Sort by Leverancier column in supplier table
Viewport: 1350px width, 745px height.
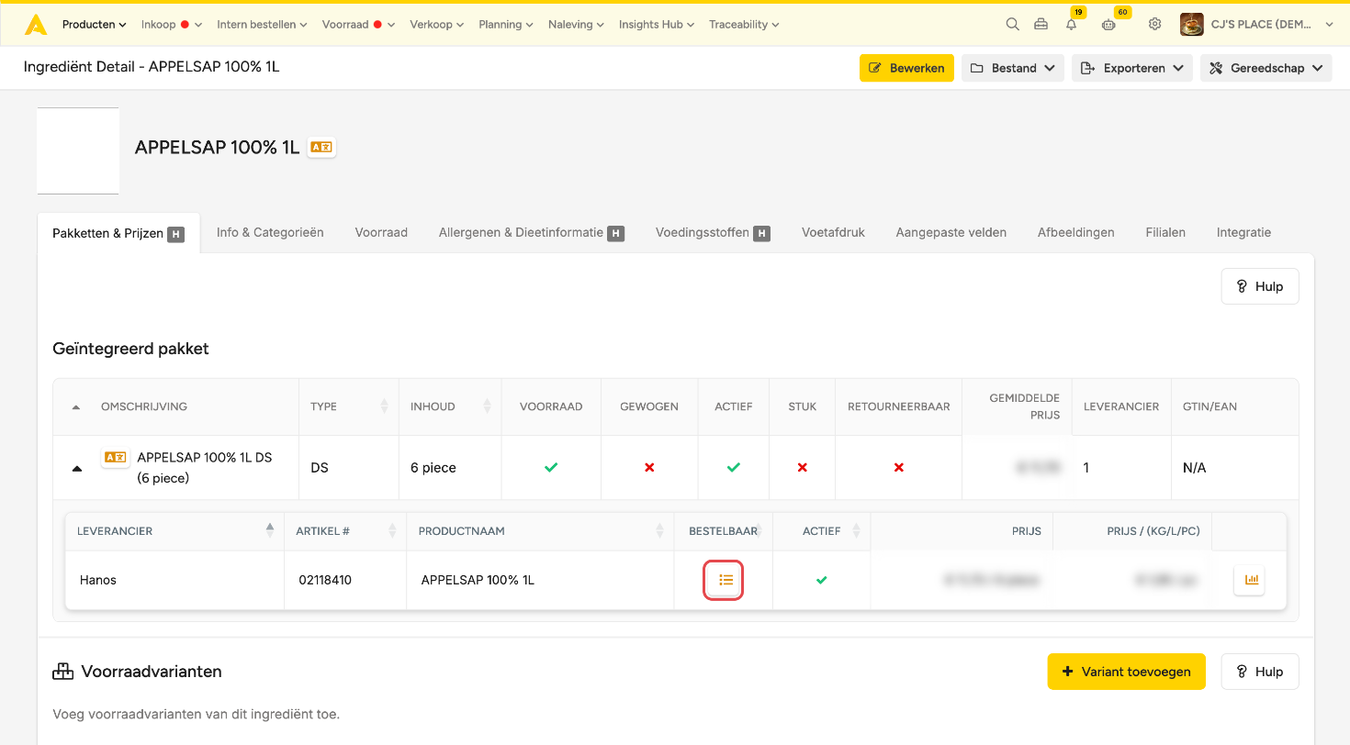174,531
